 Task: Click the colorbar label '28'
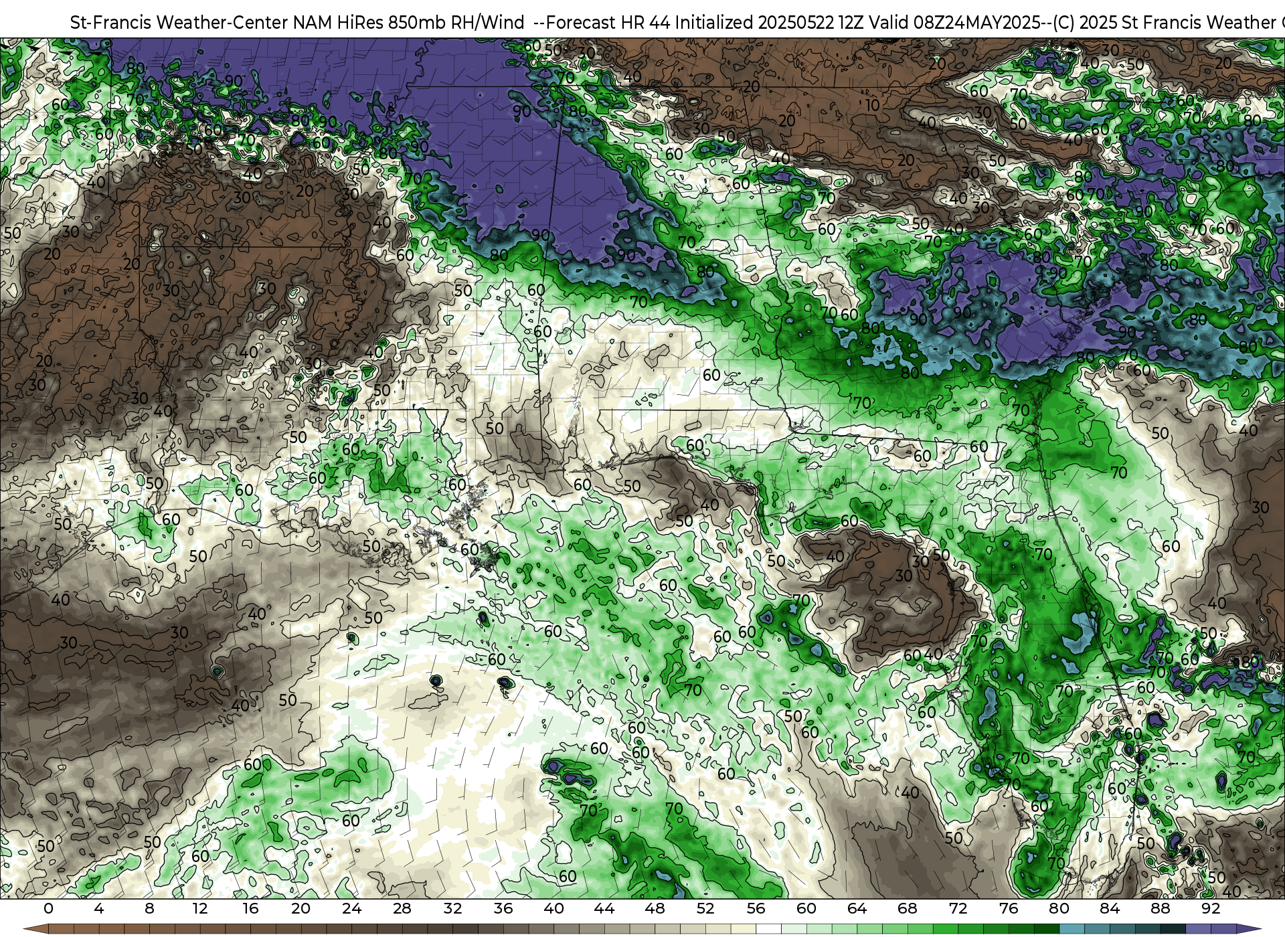pyautogui.click(x=402, y=908)
